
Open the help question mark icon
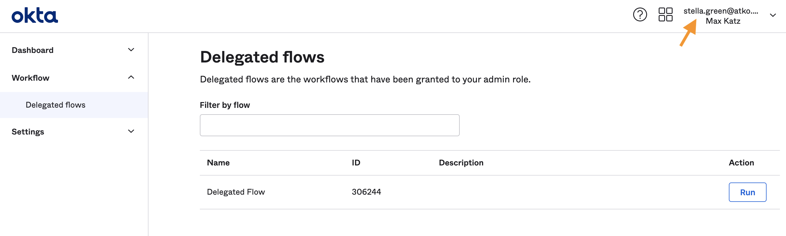640,14
